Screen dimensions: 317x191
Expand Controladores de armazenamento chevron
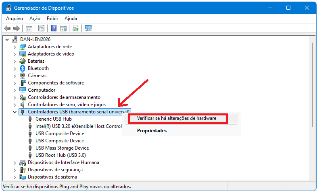coord(15,98)
